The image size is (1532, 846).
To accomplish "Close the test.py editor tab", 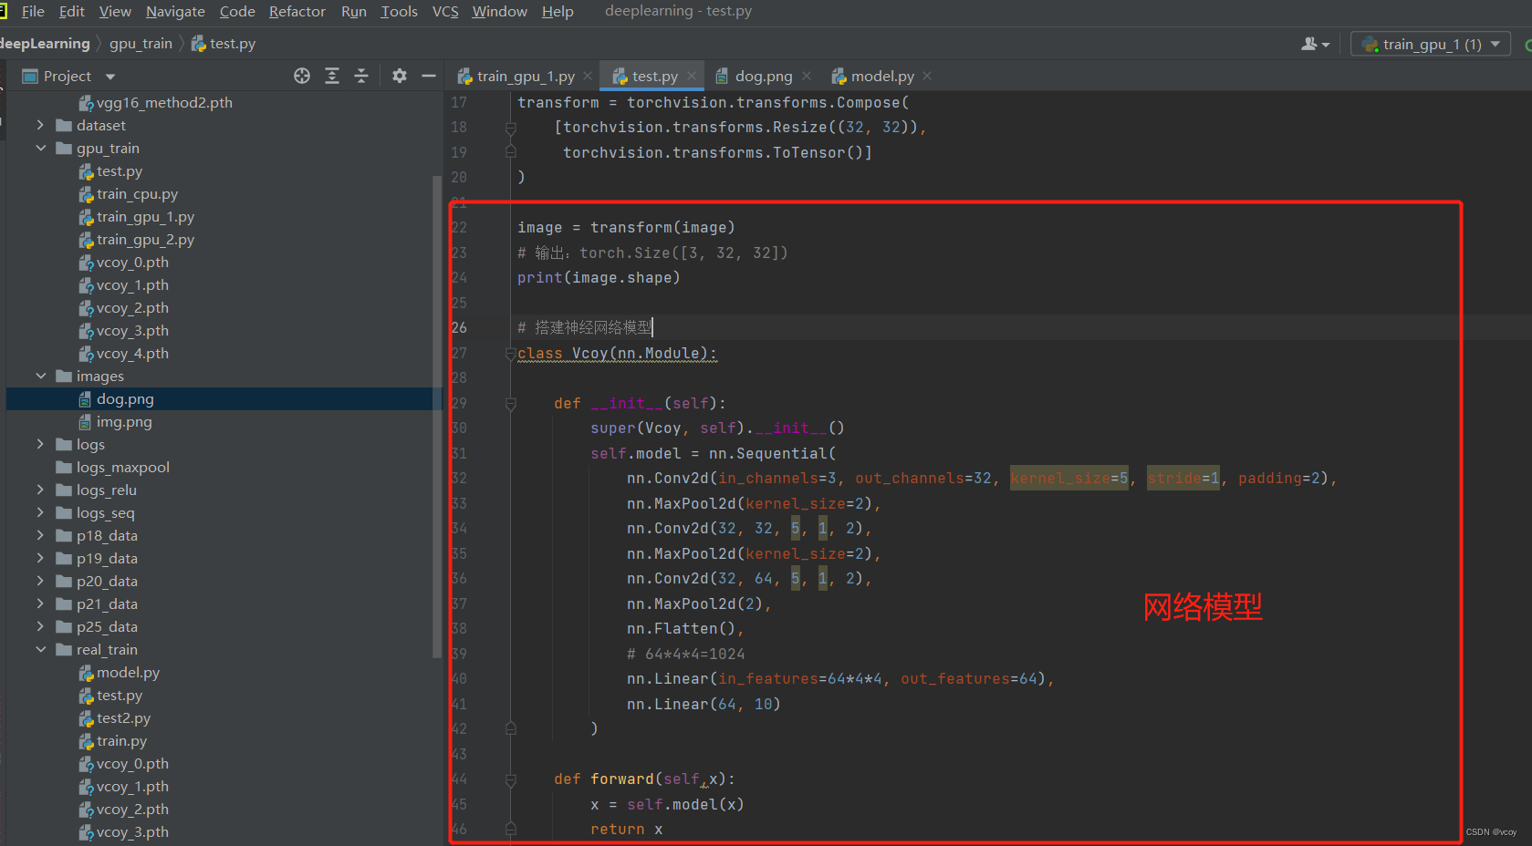I will click(692, 76).
